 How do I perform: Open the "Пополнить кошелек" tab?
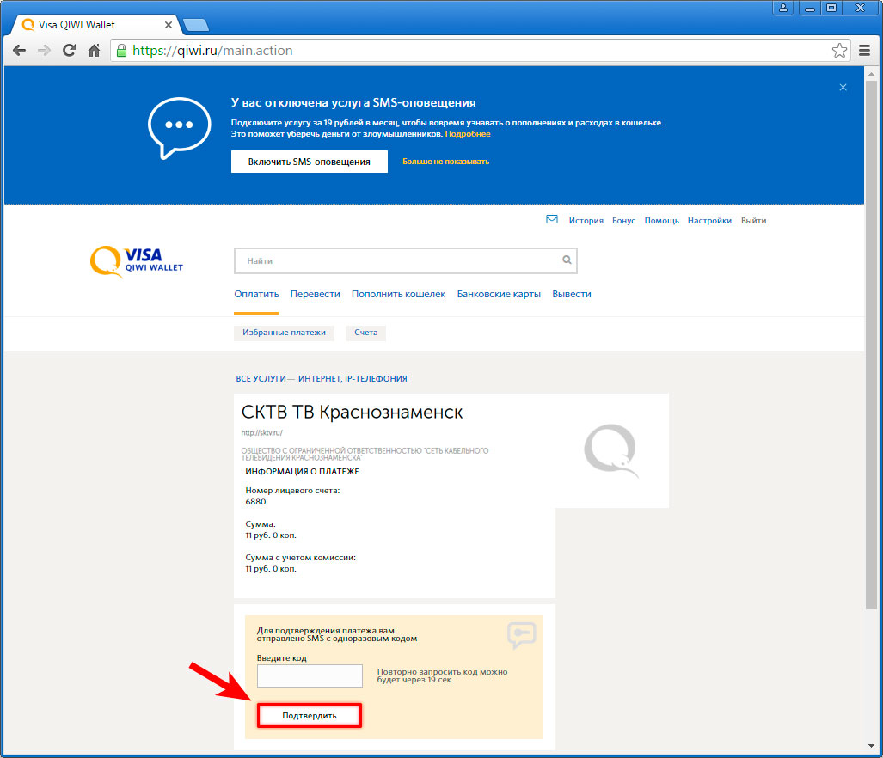click(398, 294)
